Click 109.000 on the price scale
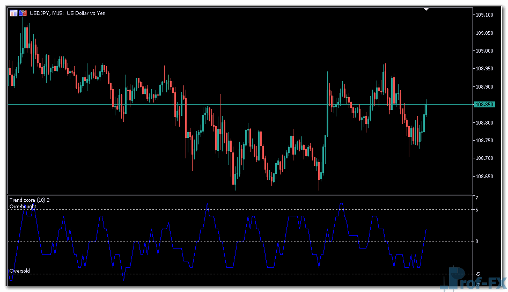The height and width of the screenshot is (292, 508). point(484,51)
